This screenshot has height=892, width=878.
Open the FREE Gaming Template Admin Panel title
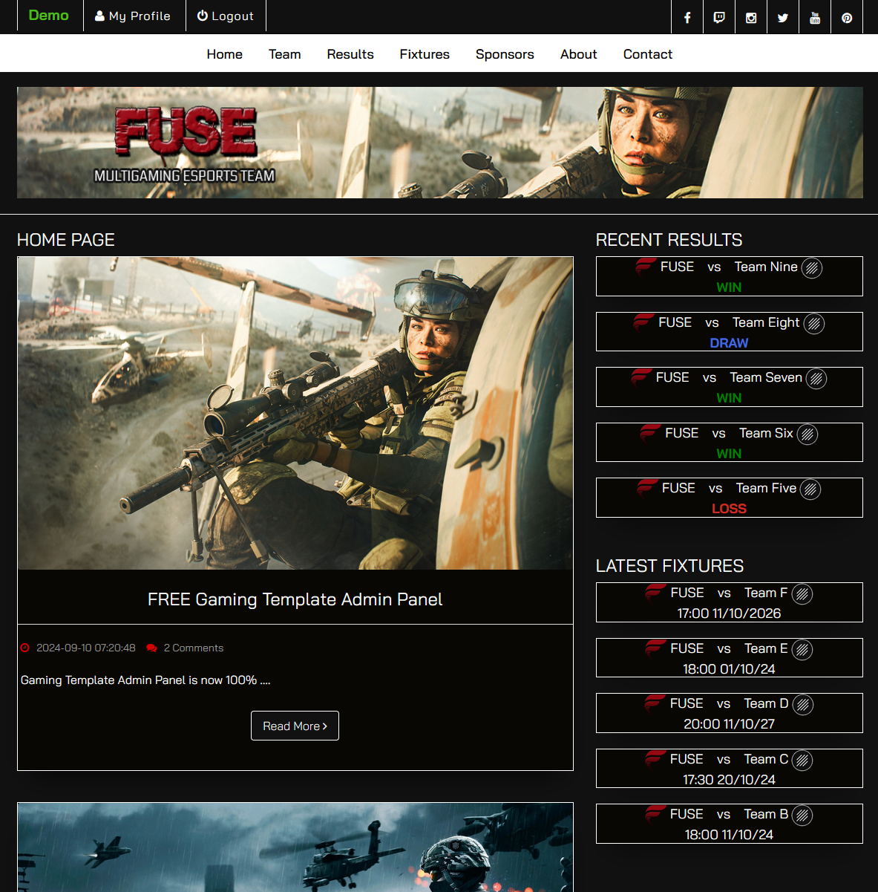pyautogui.click(x=295, y=599)
